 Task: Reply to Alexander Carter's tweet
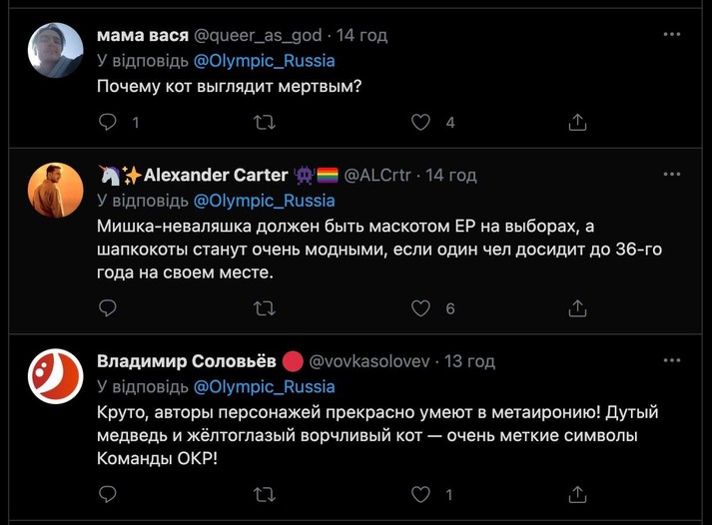pyautogui.click(x=109, y=308)
